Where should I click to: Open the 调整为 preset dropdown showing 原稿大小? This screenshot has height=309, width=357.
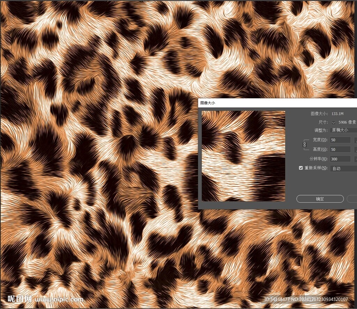[343, 130]
